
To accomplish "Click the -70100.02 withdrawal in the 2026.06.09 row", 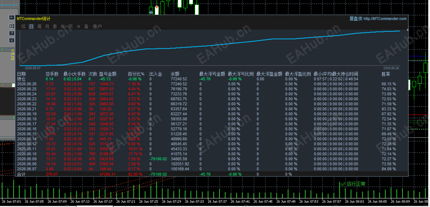I will 158,159.
